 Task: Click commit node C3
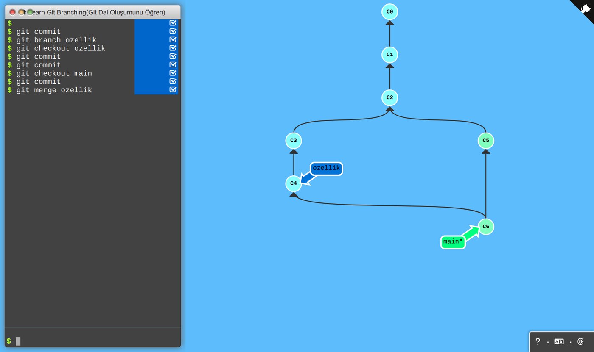pyautogui.click(x=294, y=141)
